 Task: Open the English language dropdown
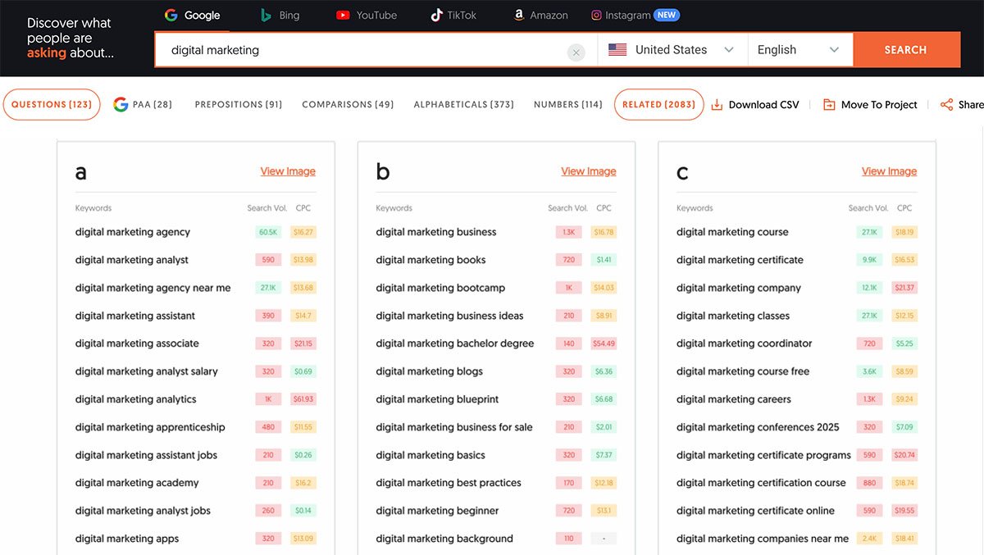(800, 50)
